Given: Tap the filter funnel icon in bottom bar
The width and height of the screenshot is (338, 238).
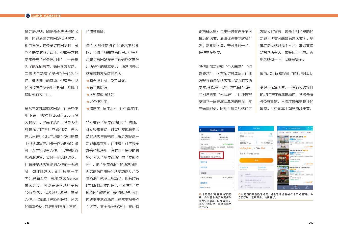Looking at the screenshot, I should [x=283, y=187].
